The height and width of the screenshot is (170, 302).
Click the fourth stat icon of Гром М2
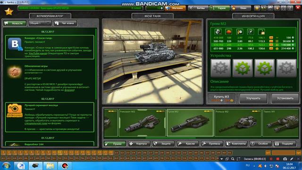coord(251,32)
